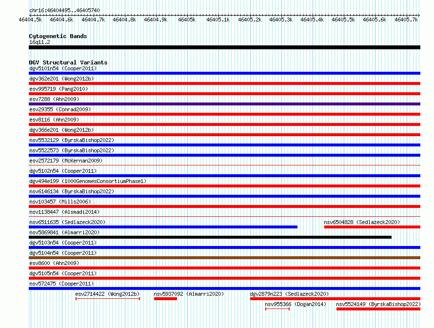
Task: Select nsv955366 (Dogan2014) label
Action: pos(296,304)
